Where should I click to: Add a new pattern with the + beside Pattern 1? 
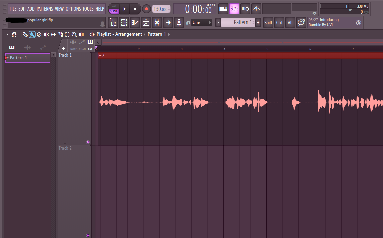(x=258, y=22)
